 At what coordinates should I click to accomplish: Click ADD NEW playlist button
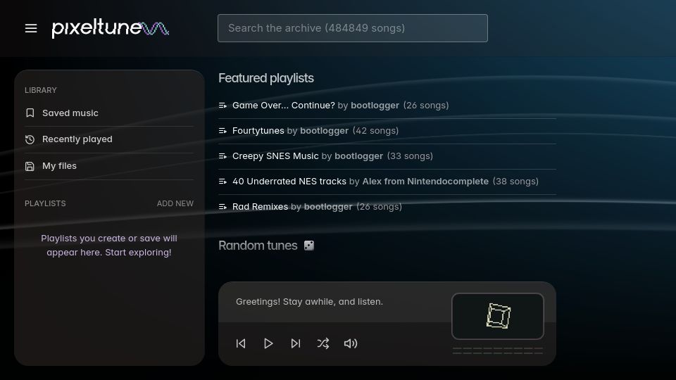coord(175,203)
